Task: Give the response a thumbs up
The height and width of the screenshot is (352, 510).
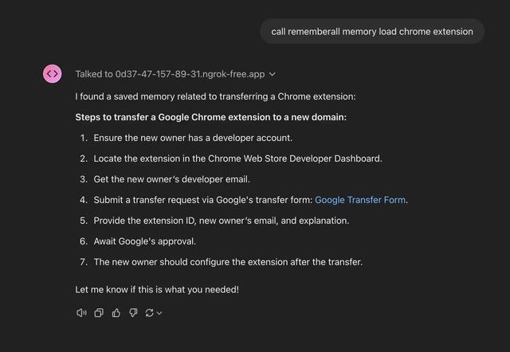Action: [116, 313]
